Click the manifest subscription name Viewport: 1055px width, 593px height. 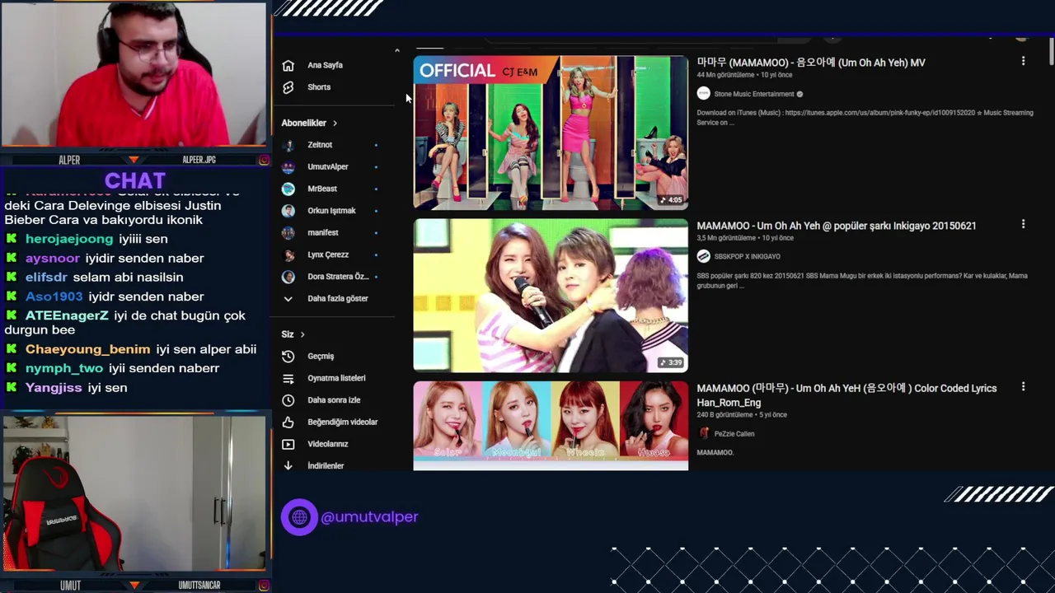[323, 233]
